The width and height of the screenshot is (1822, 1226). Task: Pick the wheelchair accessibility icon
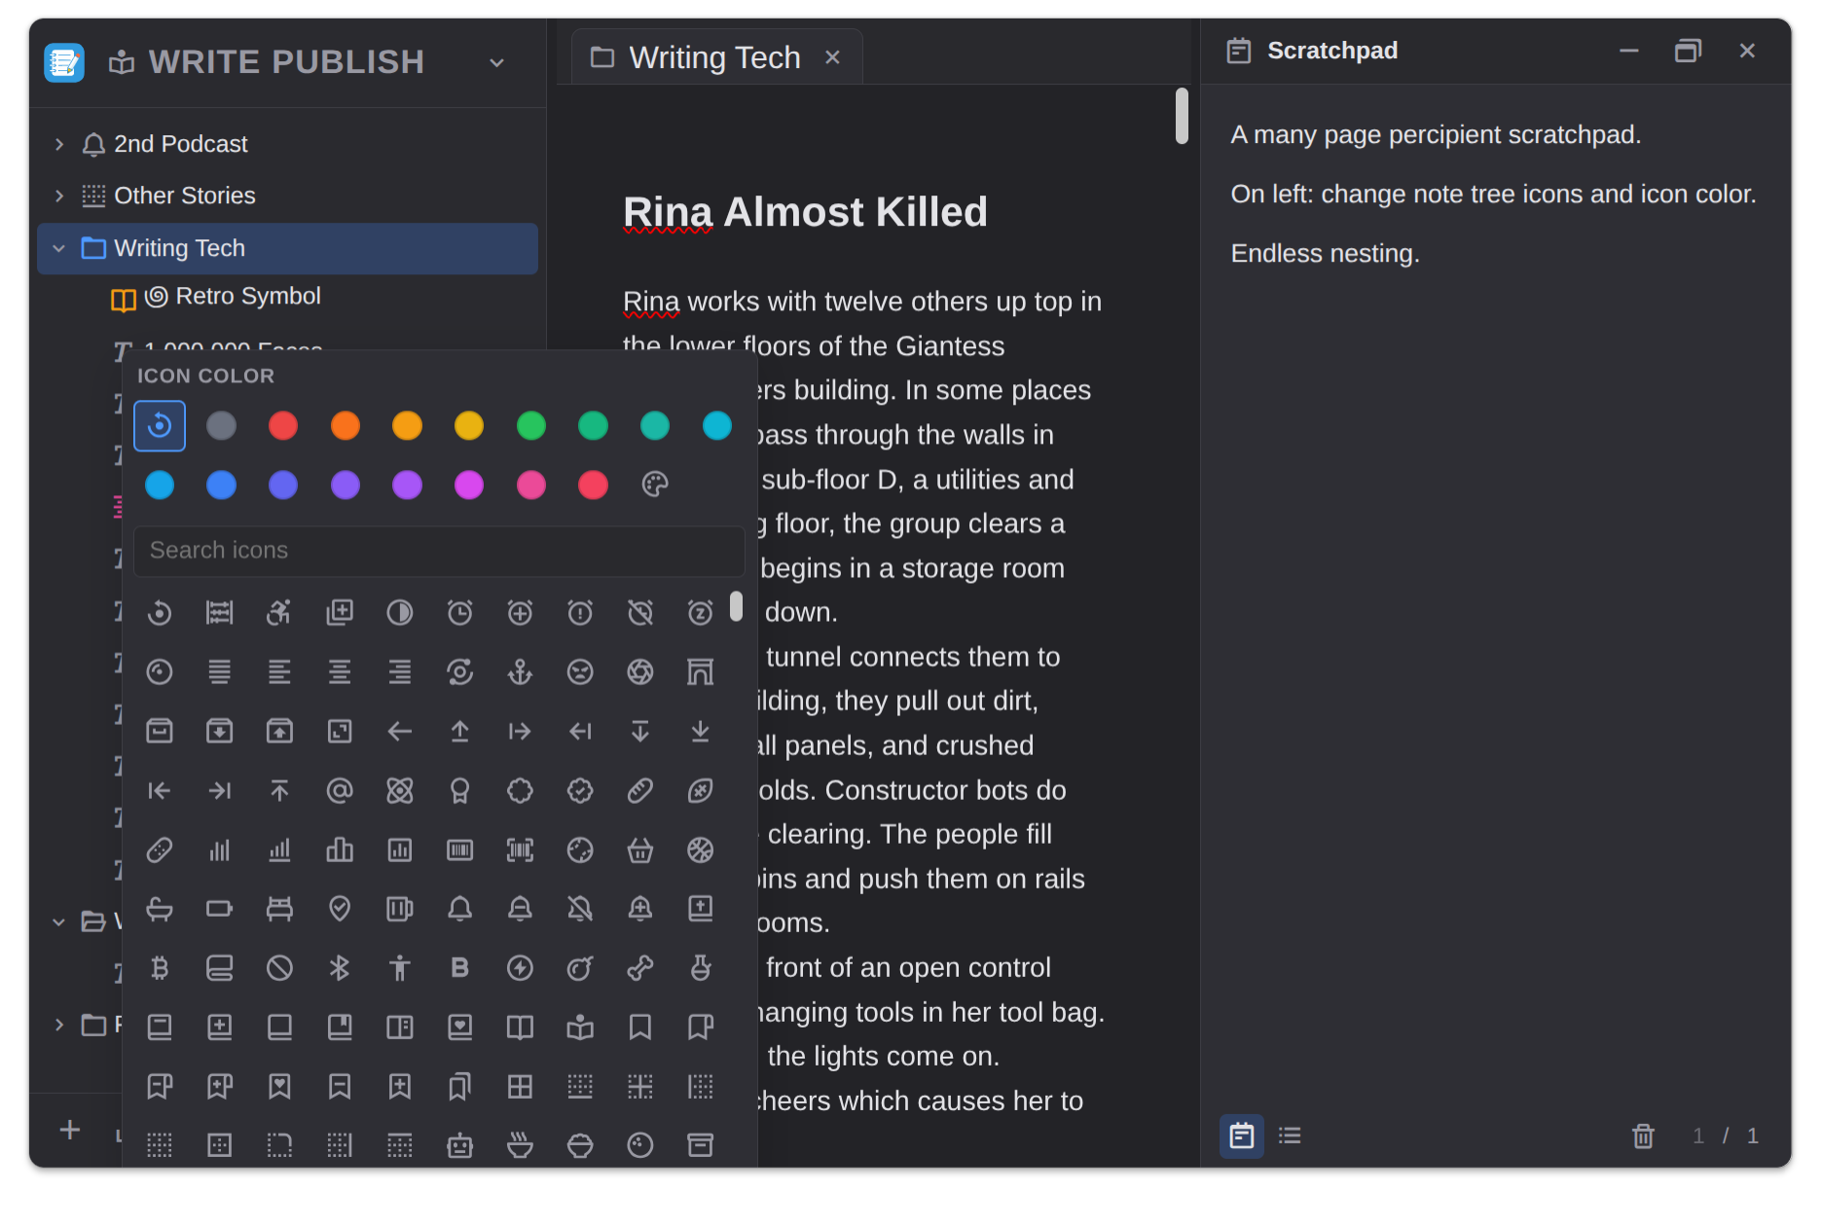pos(279,612)
